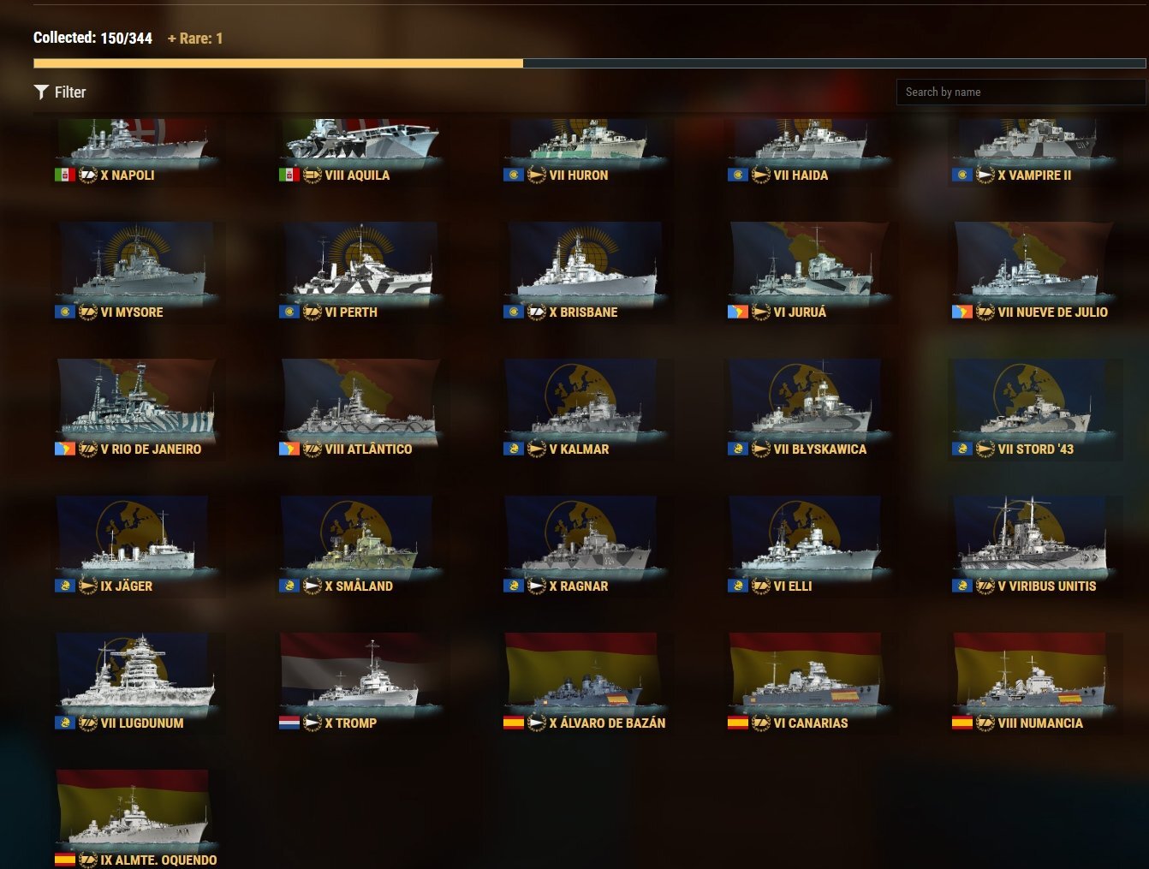Image resolution: width=1149 pixels, height=869 pixels.
Task: Click the Spanish flag beside VI Canarias
Action: click(x=738, y=723)
